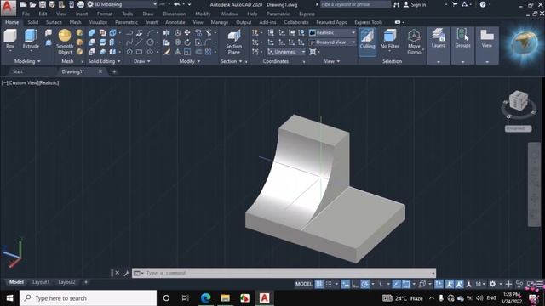The image size is (545, 306).
Task: Select the Move Gizmo tool
Action: [x=414, y=42]
